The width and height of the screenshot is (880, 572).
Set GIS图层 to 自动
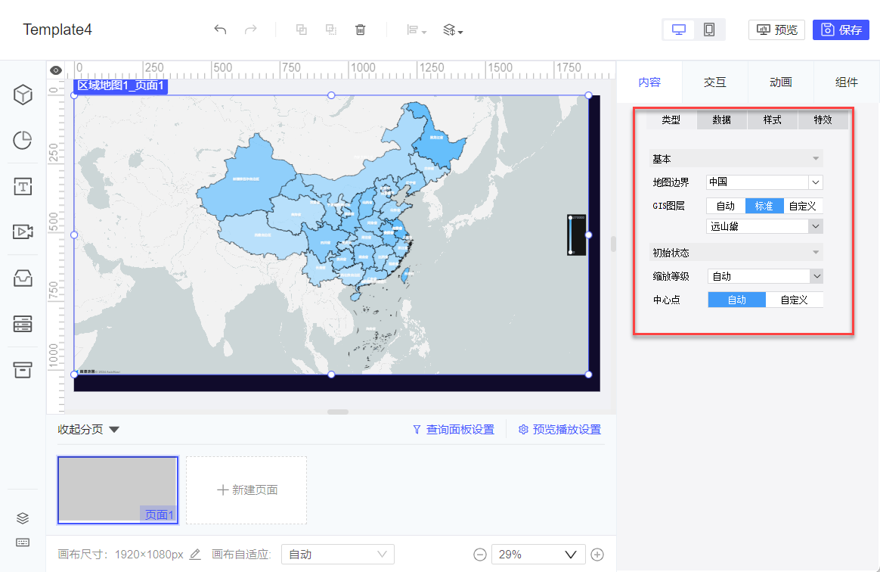[726, 207]
